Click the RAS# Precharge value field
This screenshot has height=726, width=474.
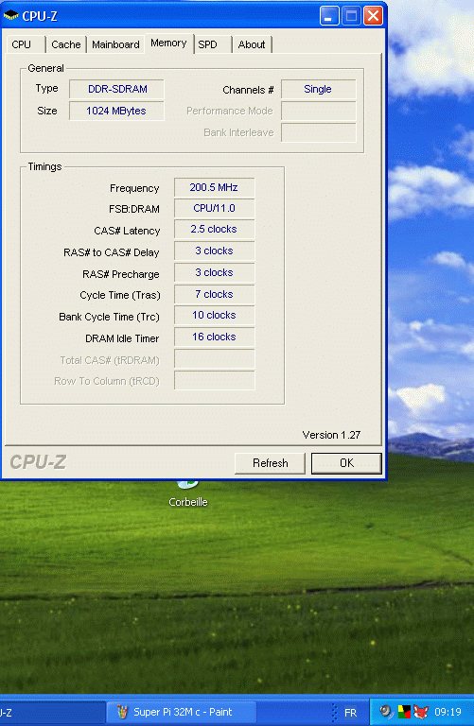[214, 272]
